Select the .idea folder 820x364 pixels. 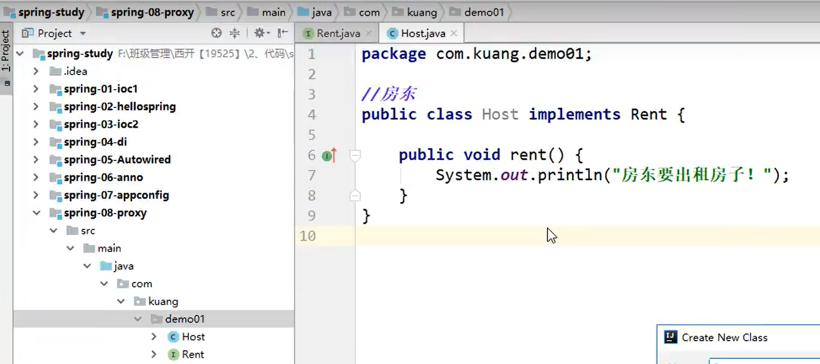[75, 71]
